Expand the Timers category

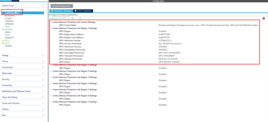[x=43, y=61]
